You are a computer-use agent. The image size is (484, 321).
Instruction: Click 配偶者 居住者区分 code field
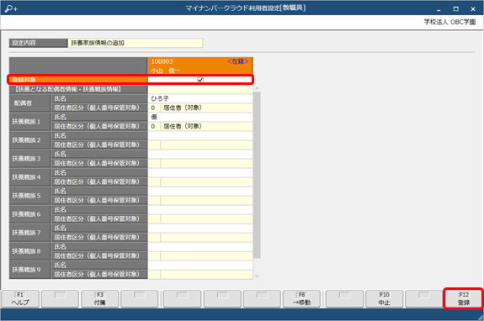[x=154, y=108]
